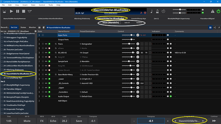Toggle the red enable square on the ePiano row
The image size is (221, 124).
point(49,48)
